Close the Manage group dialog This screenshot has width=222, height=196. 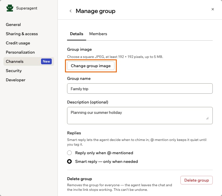pyautogui.click(x=212, y=9)
